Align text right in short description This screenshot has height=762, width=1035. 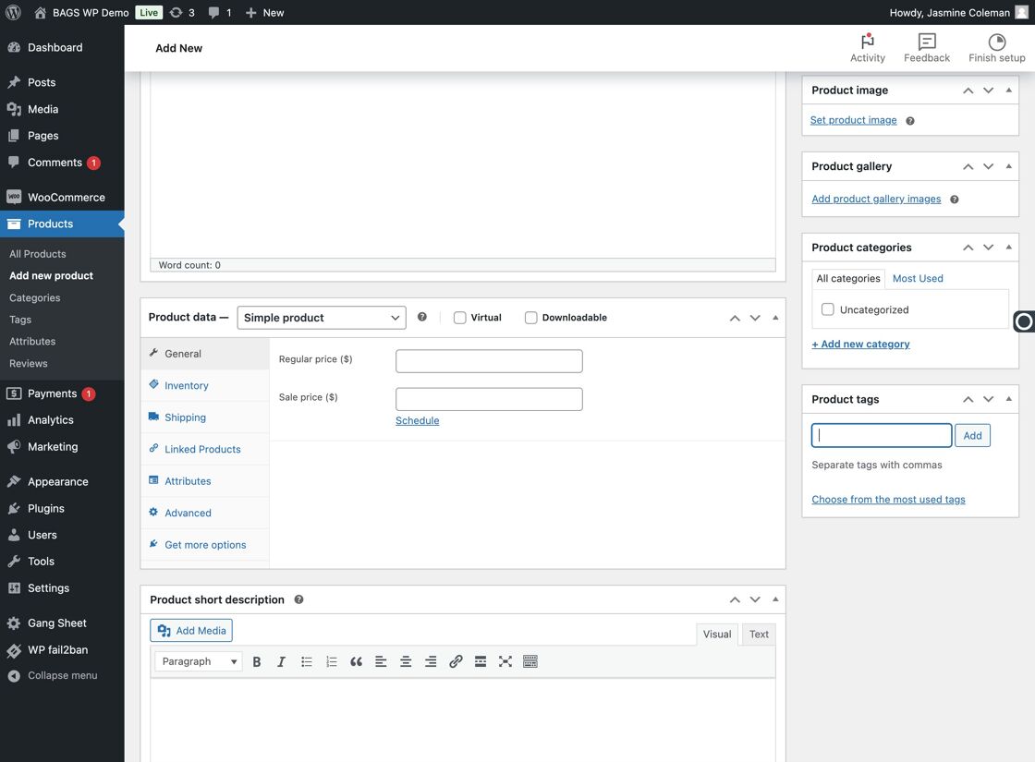431,661
